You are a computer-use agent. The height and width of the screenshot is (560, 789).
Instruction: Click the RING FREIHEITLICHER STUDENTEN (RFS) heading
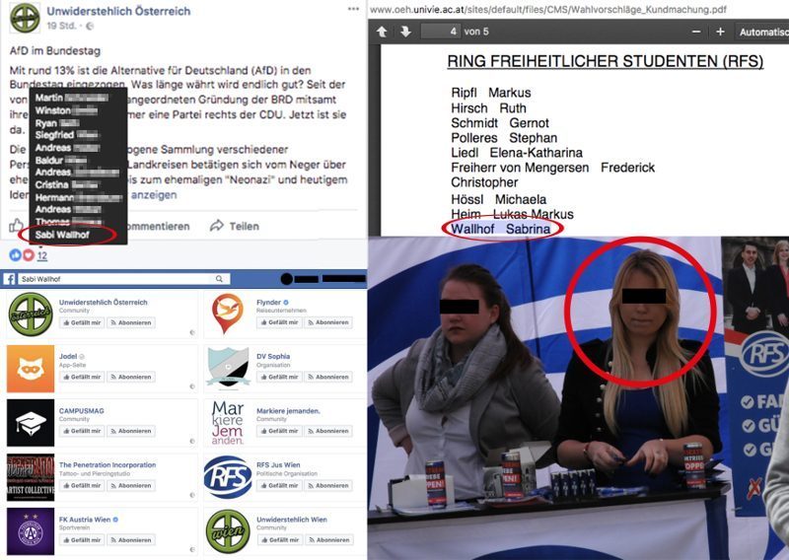[605, 61]
